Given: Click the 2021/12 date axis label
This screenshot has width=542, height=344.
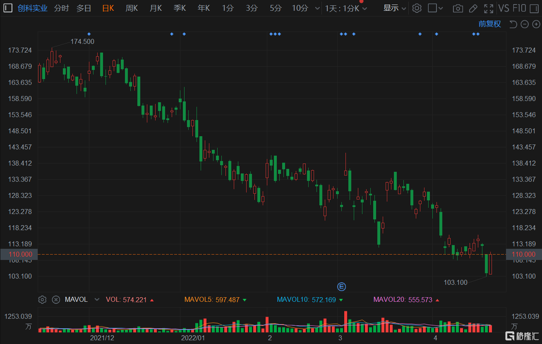Looking at the screenshot, I should pyautogui.click(x=102, y=338).
